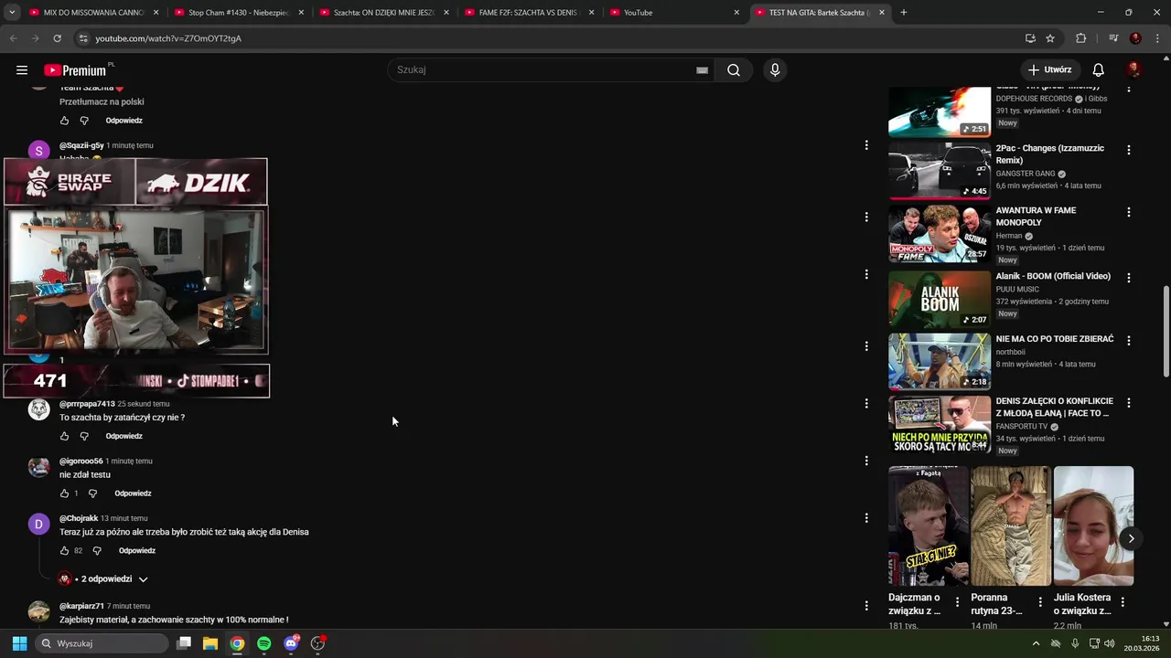The width and height of the screenshot is (1171, 658).
Task: Click the address bar URL
Action: [168, 38]
